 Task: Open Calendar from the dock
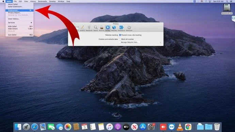coord(84,127)
